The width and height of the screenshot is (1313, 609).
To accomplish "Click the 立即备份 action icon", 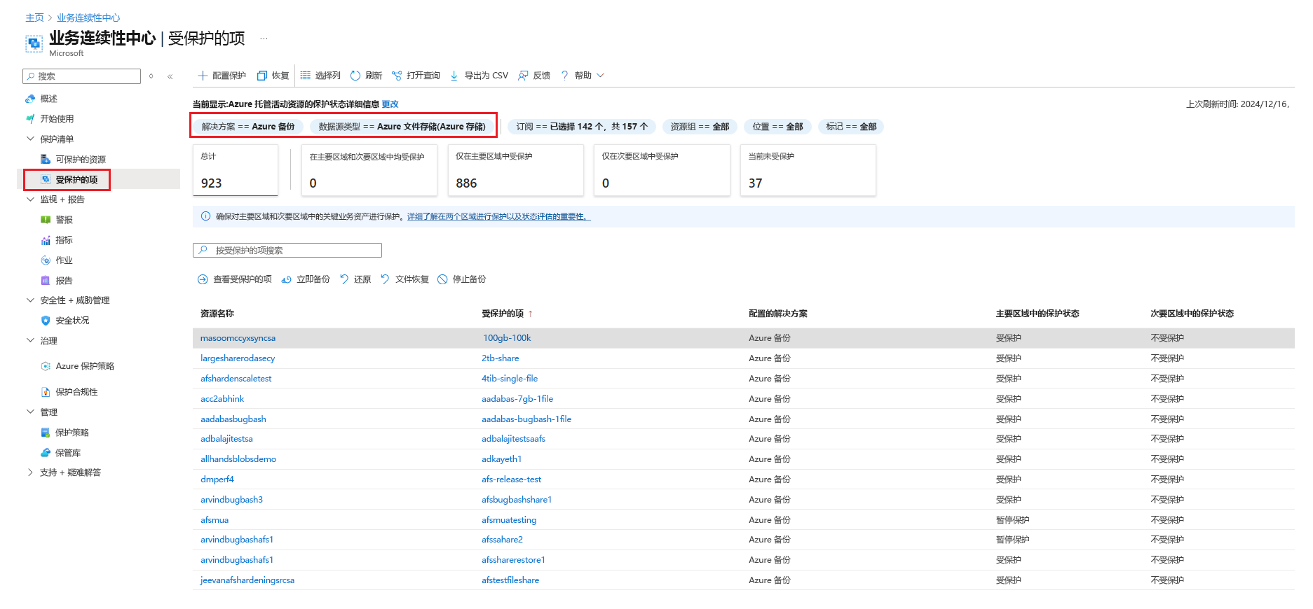I will tap(286, 279).
